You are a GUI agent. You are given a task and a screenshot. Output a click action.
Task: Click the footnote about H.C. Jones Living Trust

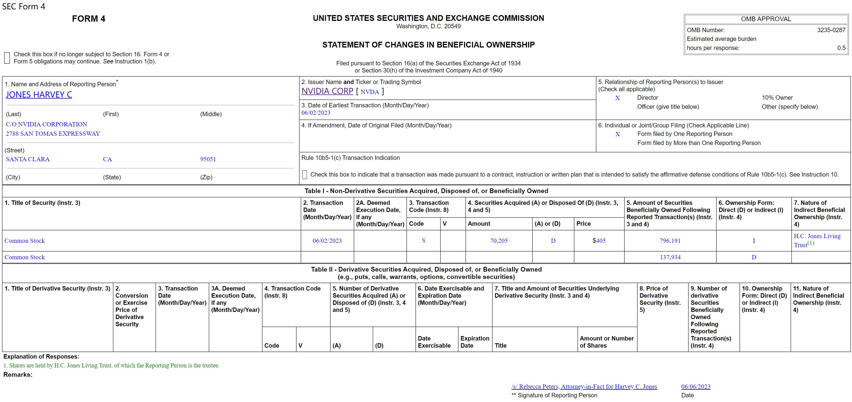pyautogui.click(x=111, y=365)
